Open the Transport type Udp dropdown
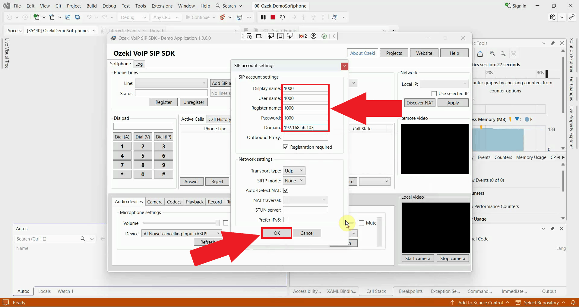Screen dimensions: 579x307 [x=294, y=171]
